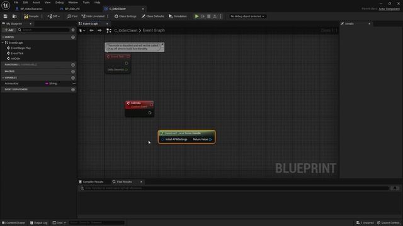The height and width of the screenshot is (226, 403).
Task: Close the Event Graph tab
Action: coord(107,24)
